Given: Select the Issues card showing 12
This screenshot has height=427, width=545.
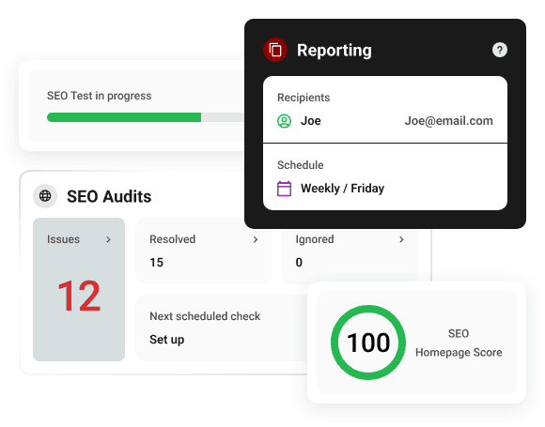Looking at the screenshot, I should click(x=79, y=290).
